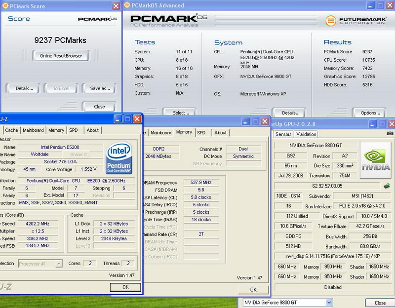Click the GPU-Z SLI Disabled field
This screenshot has height=308, width=395.
pyautogui.click(x=332, y=287)
